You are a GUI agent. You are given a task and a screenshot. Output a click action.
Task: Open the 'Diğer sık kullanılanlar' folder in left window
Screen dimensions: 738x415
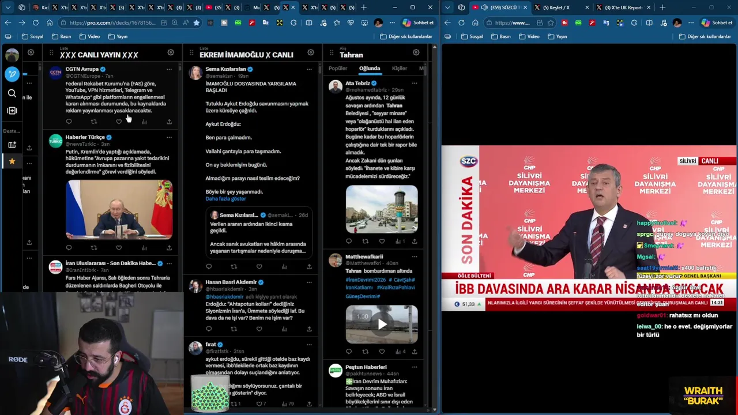[x=406, y=36]
